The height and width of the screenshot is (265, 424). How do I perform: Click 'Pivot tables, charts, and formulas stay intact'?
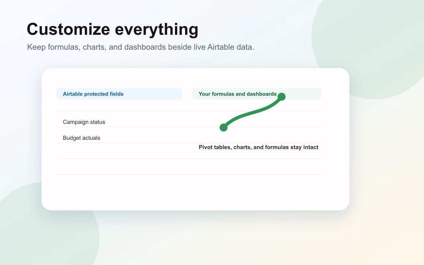tap(258, 147)
